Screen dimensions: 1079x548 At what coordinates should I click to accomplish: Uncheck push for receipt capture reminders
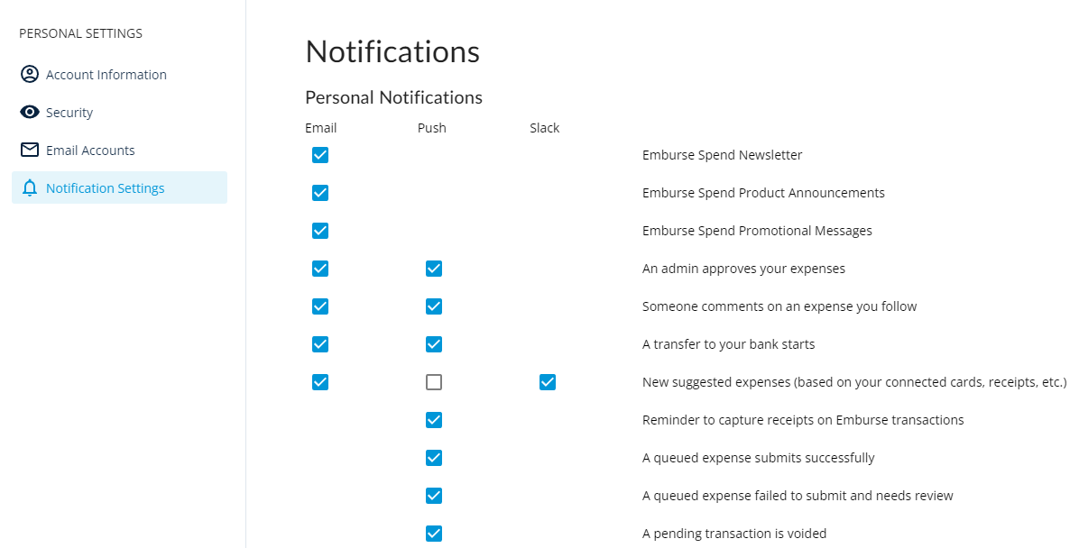[x=434, y=420]
